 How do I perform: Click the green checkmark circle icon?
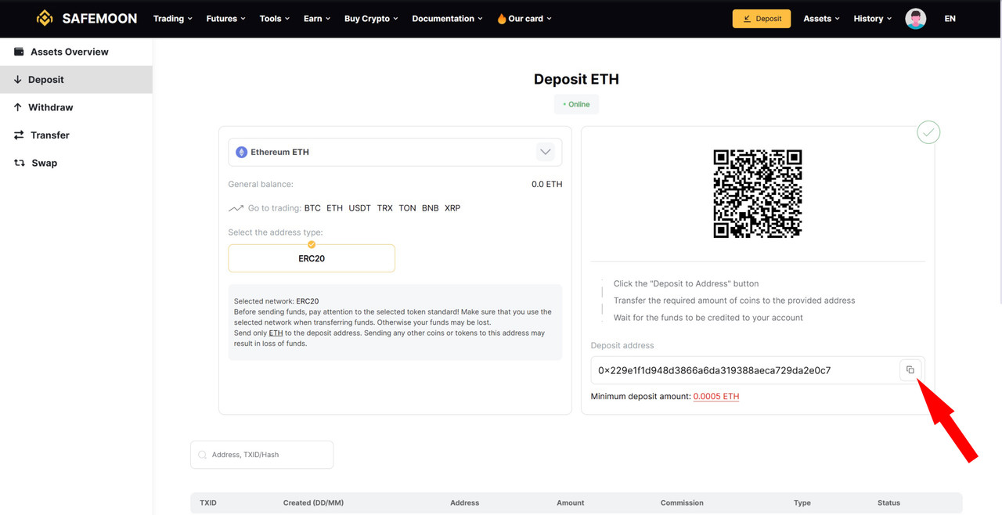pyautogui.click(x=928, y=132)
